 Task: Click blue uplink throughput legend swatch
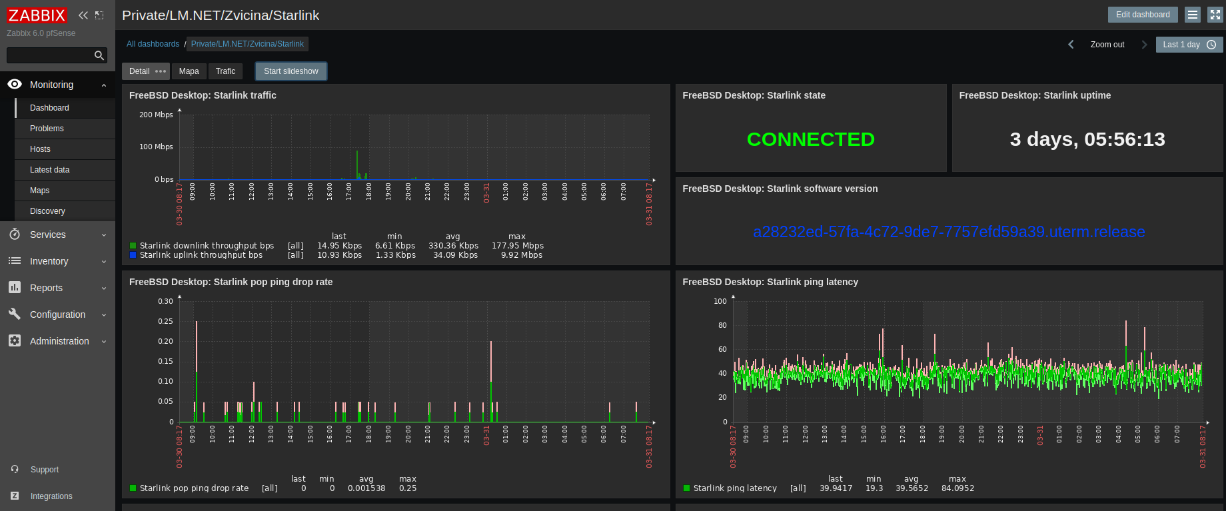pos(133,255)
